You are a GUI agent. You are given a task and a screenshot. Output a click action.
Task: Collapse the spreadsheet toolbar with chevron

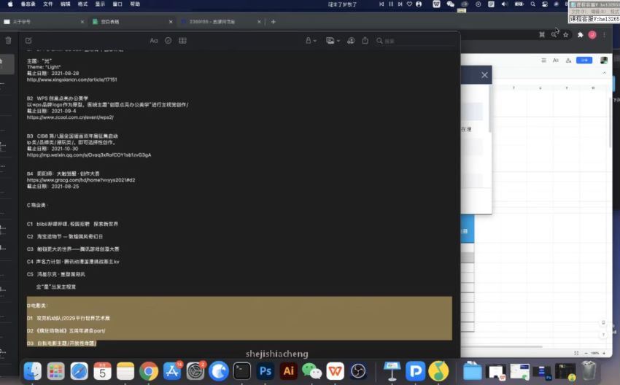tap(604, 73)
